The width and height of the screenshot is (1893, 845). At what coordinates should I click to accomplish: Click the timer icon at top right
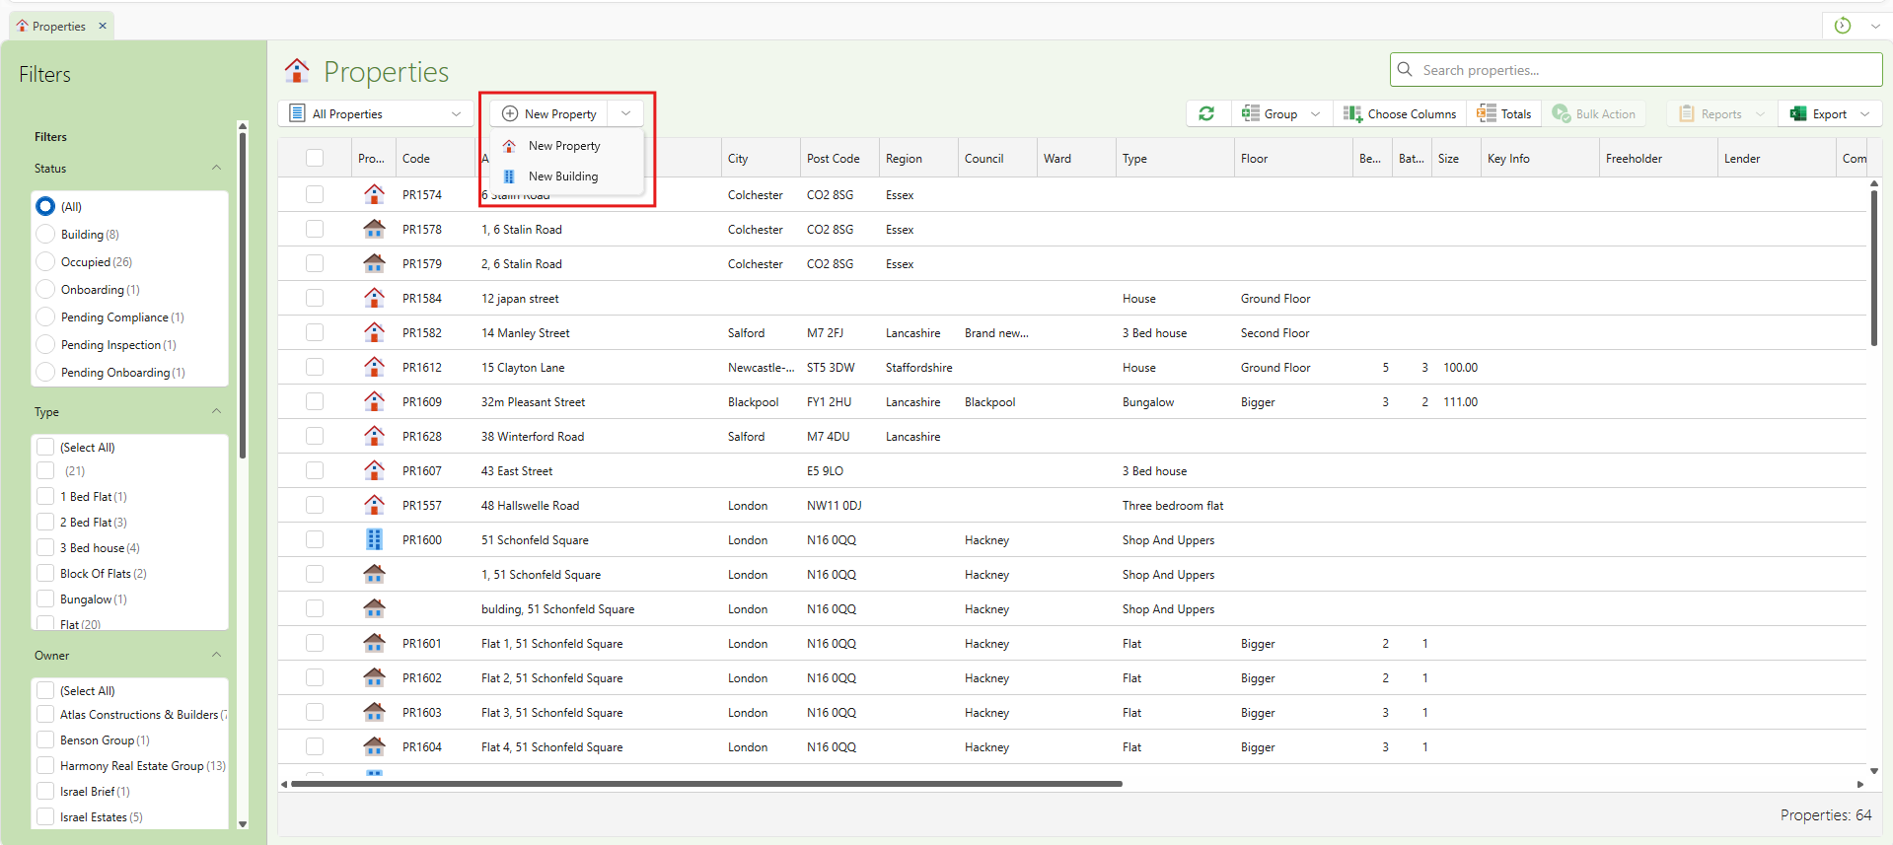coord(1842,26)
